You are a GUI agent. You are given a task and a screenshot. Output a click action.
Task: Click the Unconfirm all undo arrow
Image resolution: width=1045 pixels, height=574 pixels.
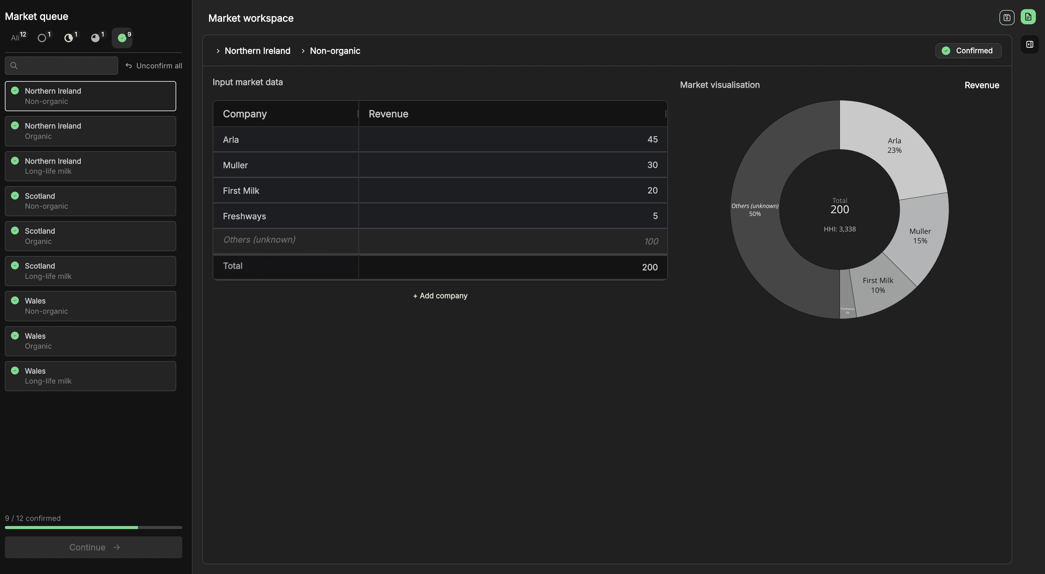pyautogui.click(x=129, y=66)
